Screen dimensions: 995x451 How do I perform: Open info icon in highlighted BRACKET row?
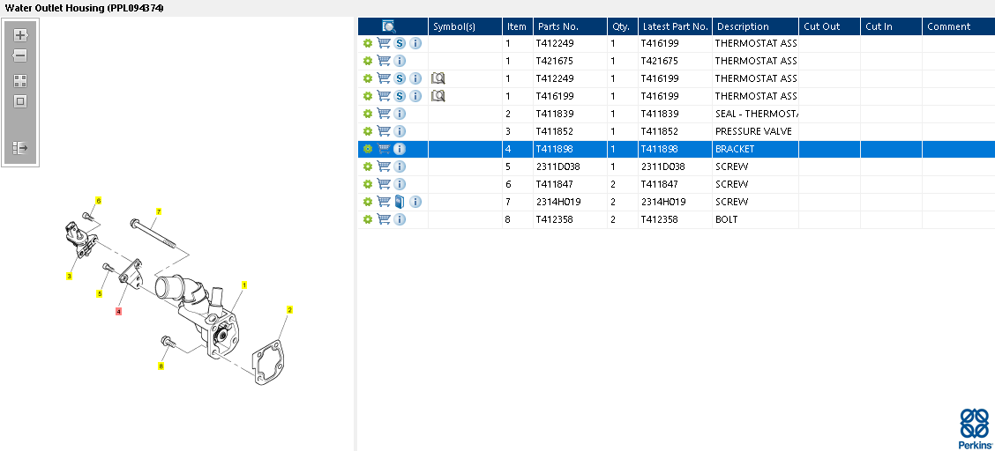(x=400, y=149)
